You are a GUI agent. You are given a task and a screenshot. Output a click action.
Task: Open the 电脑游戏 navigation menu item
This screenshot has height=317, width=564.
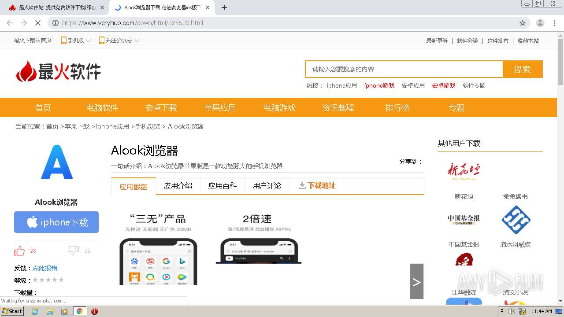click(x=279, y=107)
